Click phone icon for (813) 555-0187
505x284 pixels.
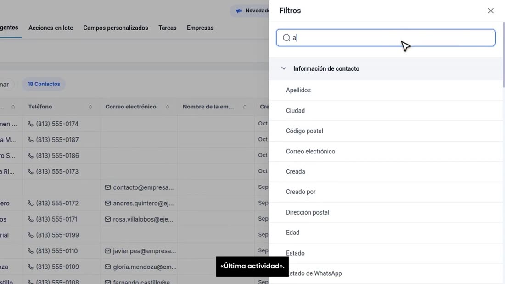coord(31,140)
